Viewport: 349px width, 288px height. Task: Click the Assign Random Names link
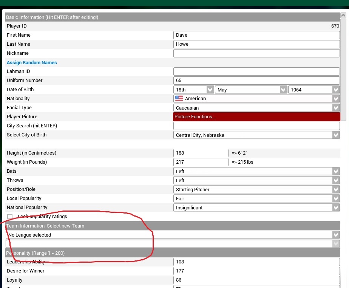pos(32,63)
